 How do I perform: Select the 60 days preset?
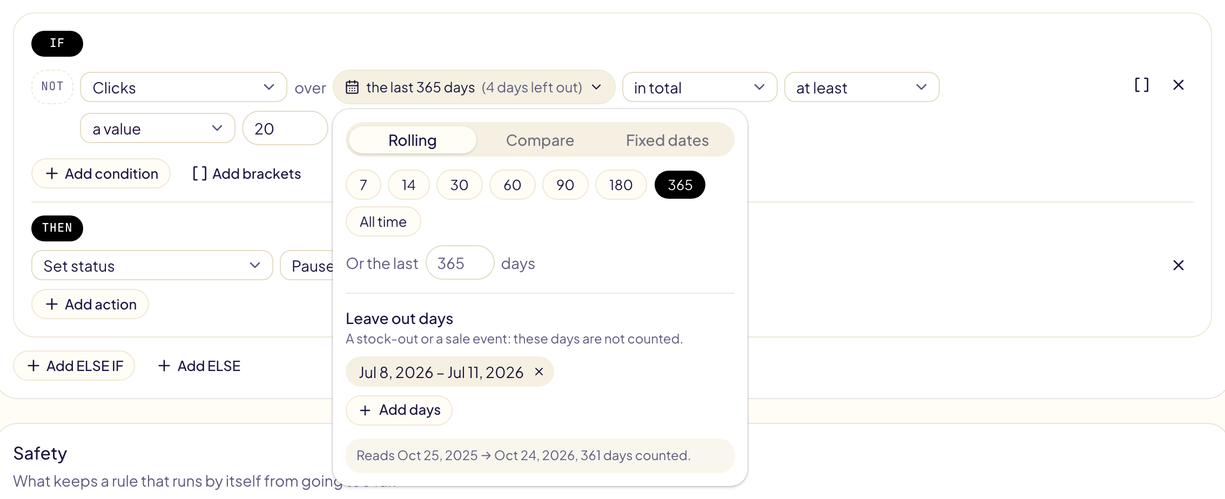tap(513, 185)
